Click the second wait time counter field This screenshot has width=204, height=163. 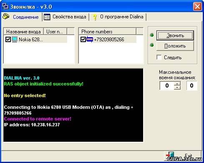pyautogui.click(x=192, y=85)
